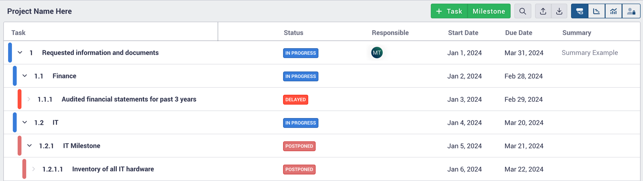Click color bar of IT Milestone row
Image resolution: width=643 pixels, height=181 pixels.
(x=19, y=146)
